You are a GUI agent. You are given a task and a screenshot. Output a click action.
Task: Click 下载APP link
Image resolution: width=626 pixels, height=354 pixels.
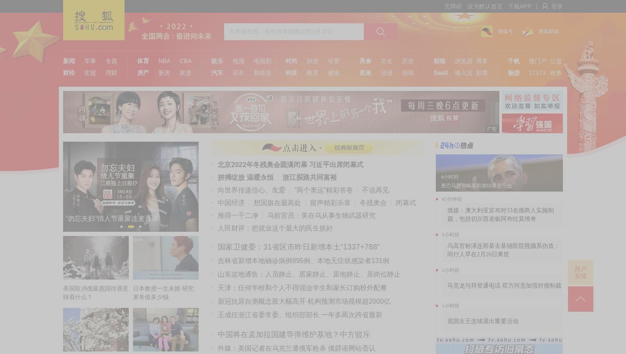pyautogui.click(x=520, y=6)
